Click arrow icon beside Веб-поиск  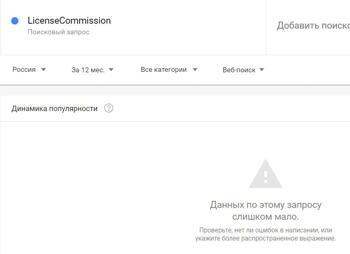click(x=262, y=70)
